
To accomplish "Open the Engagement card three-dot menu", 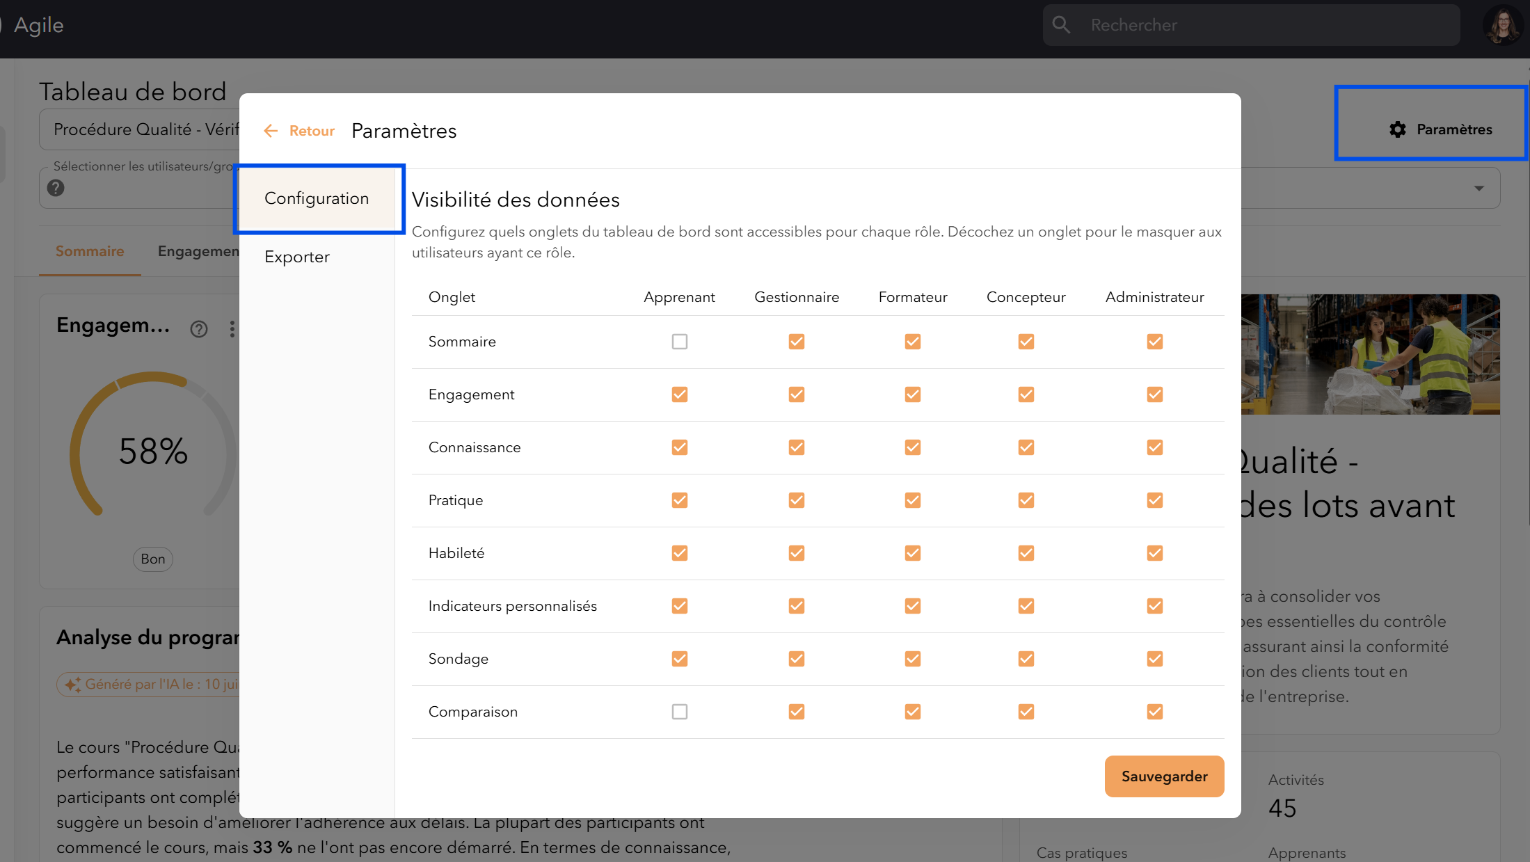I will pos(232,329).
